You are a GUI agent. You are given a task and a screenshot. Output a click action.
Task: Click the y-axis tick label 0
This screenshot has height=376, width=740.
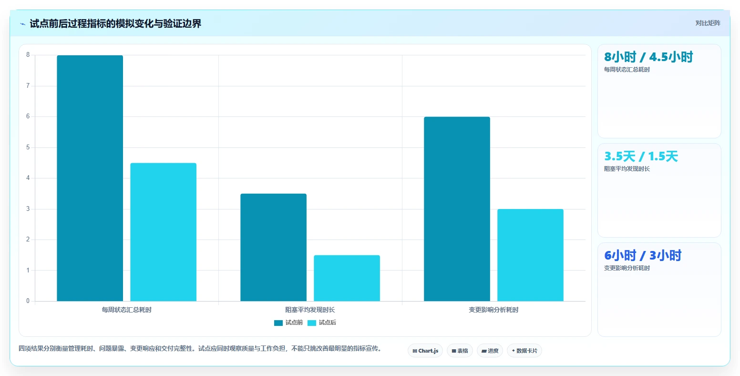[28, 301]
